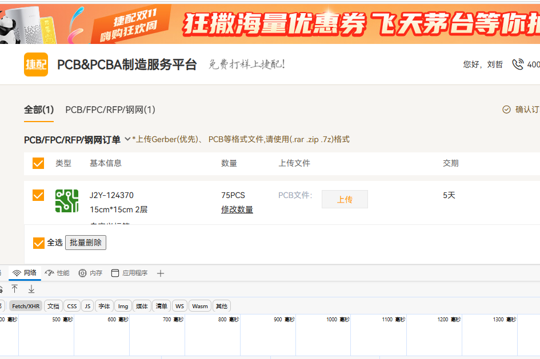Screen dimensions: 540x359
Task: Select the CSS filter
Action: pyautogui.click(x=72, y=306)
